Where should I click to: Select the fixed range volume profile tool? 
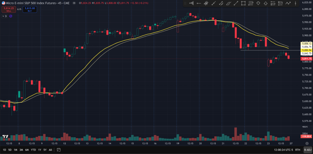[191, 3]
